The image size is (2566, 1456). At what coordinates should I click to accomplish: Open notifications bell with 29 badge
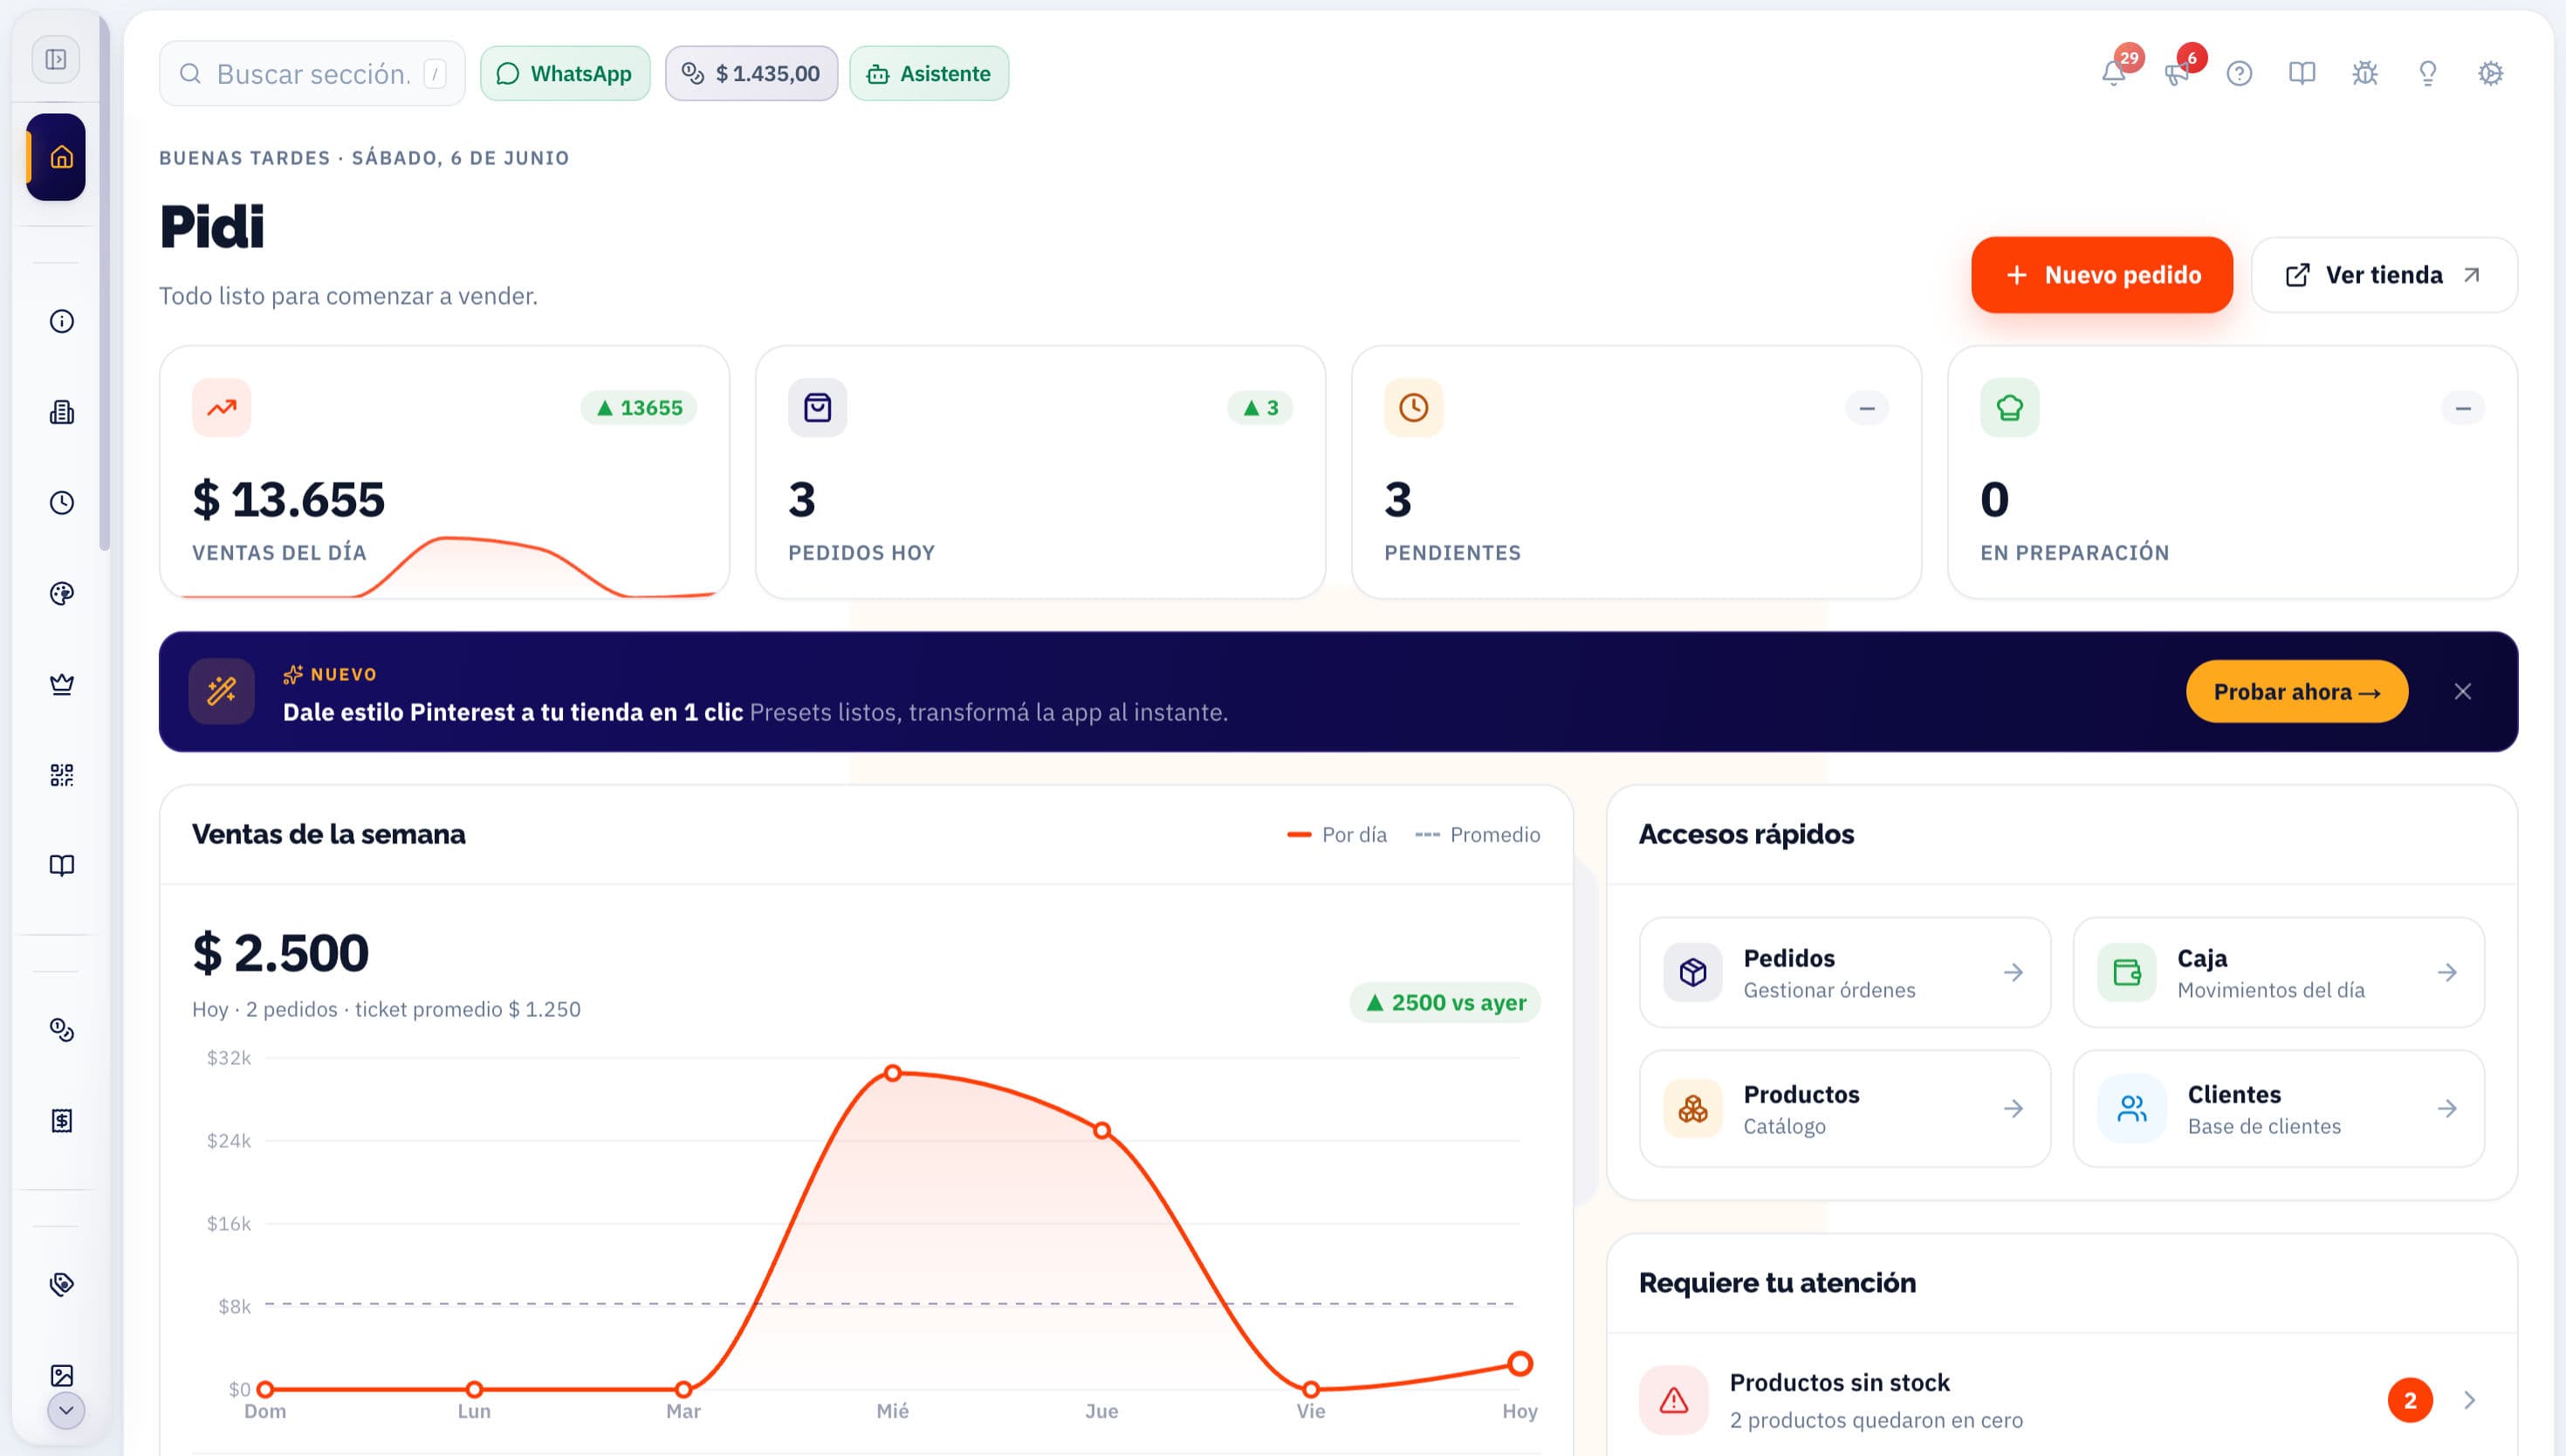tap(2114, 73)
